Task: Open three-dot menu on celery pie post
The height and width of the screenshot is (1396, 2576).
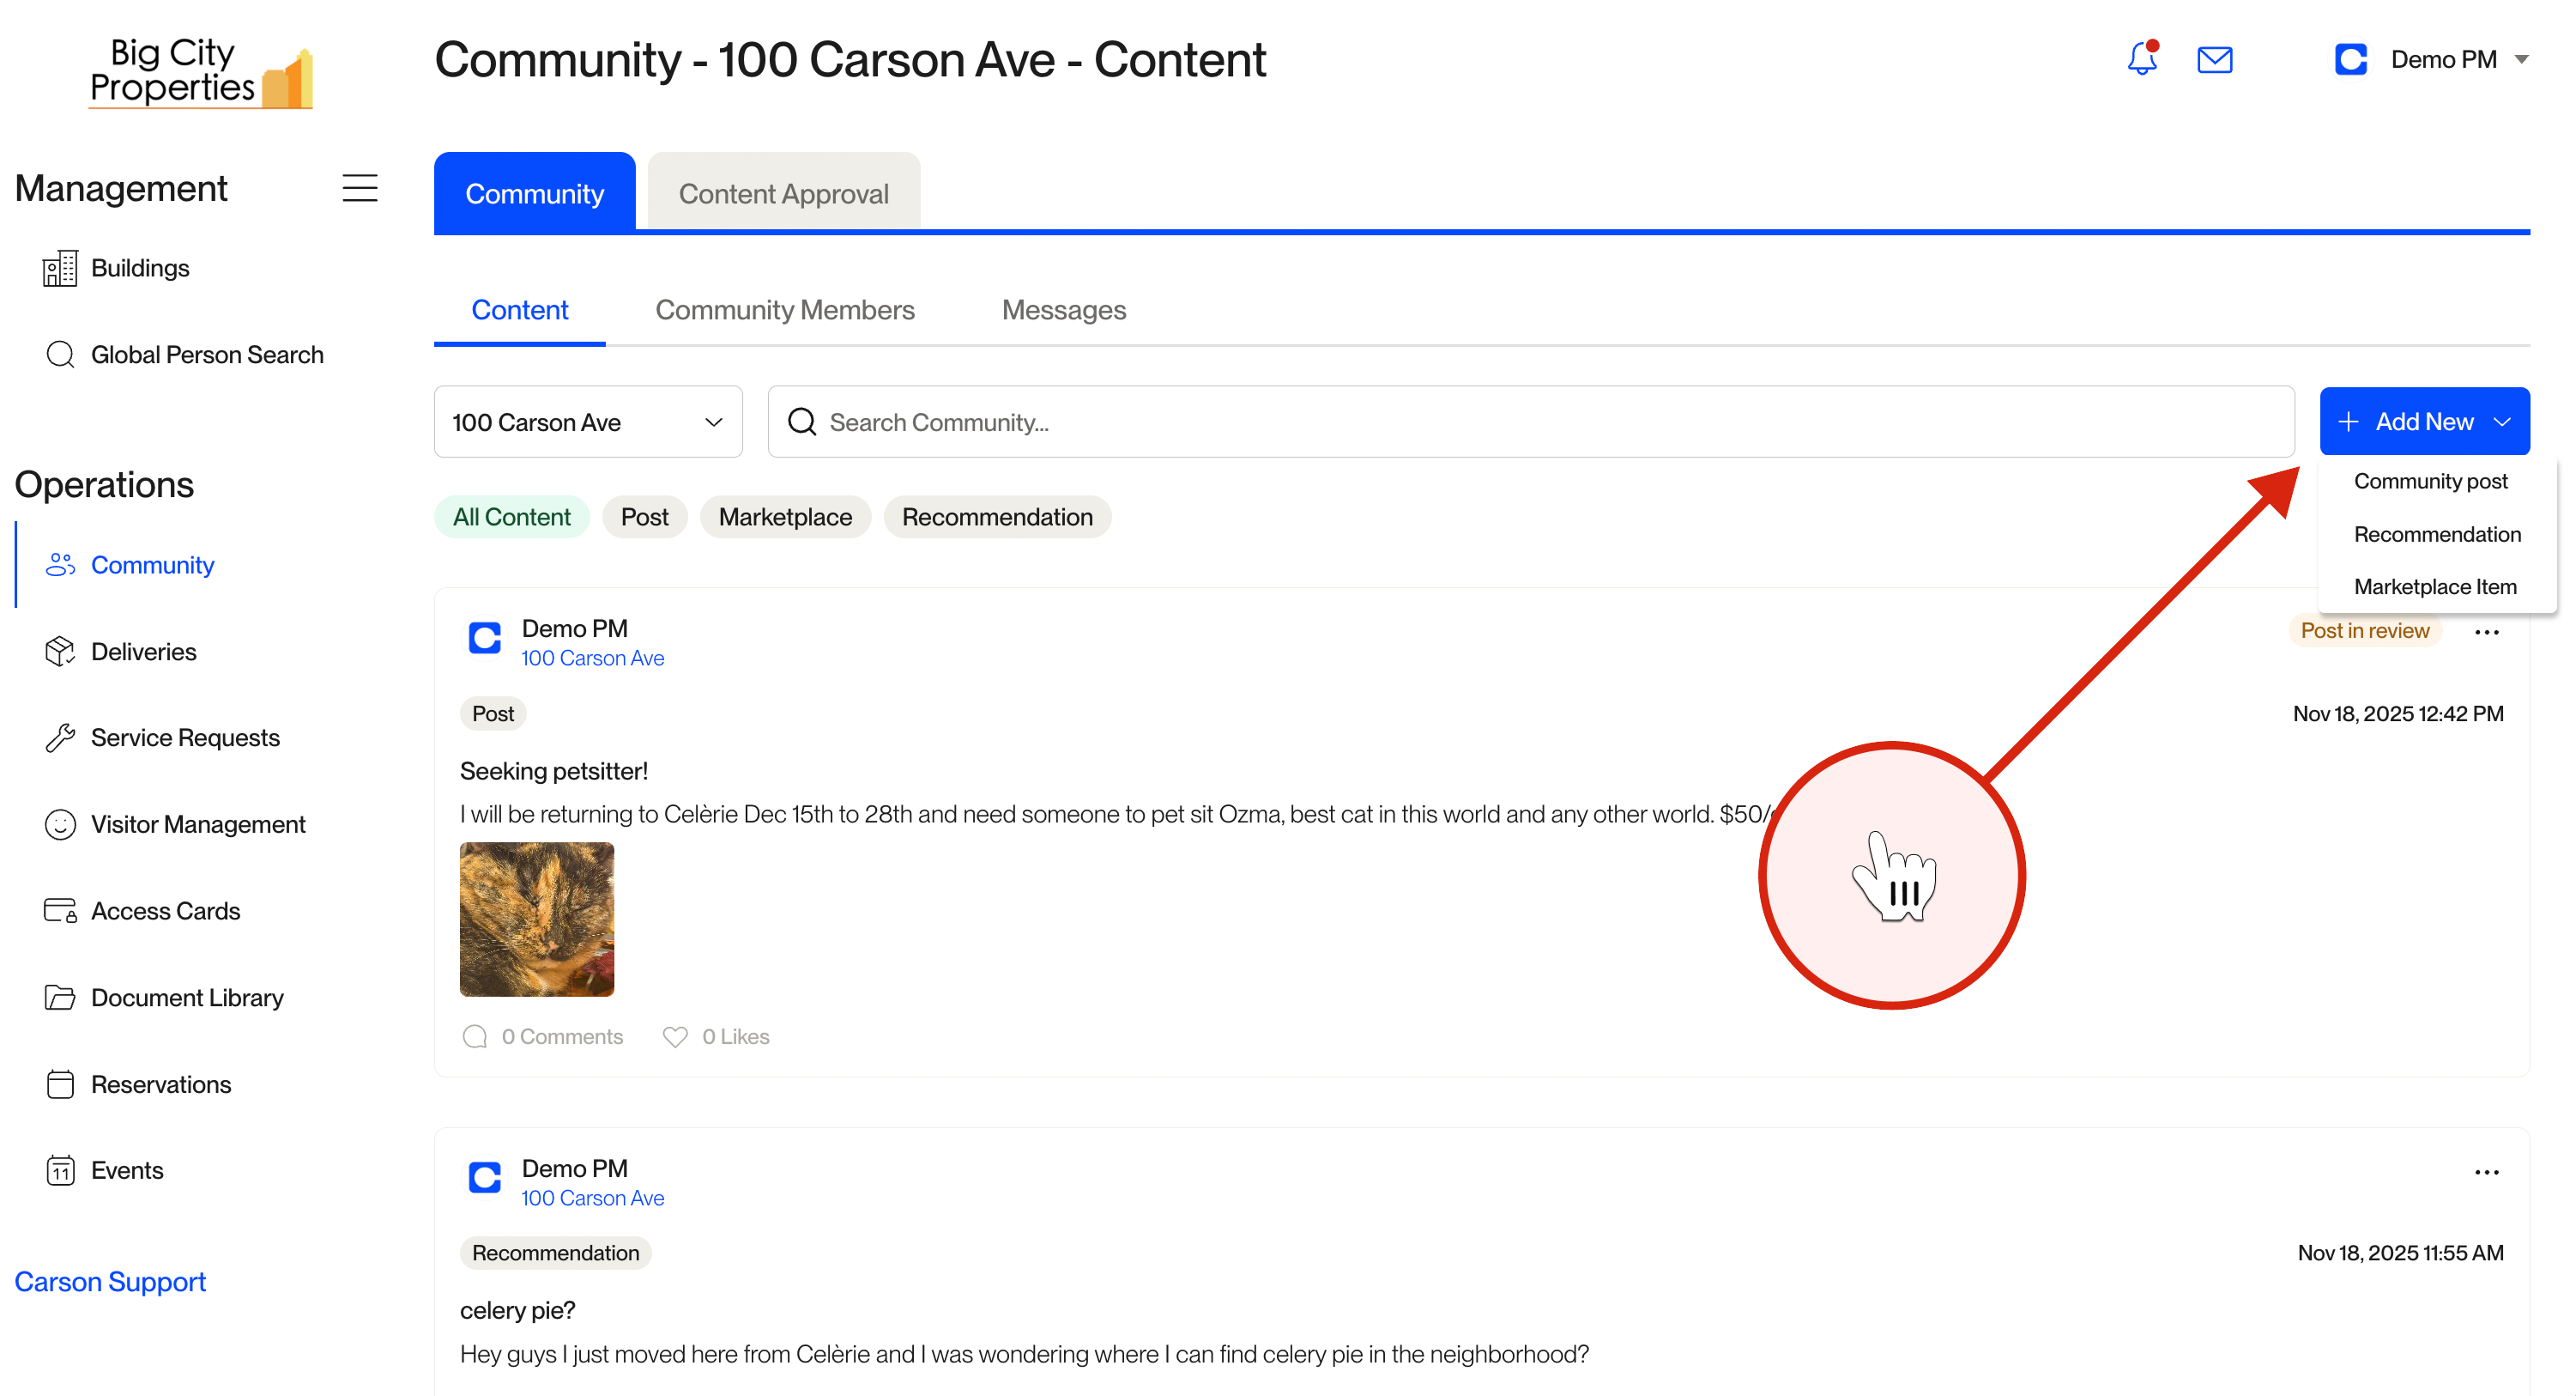Action: click(x=2487, y=1172)
